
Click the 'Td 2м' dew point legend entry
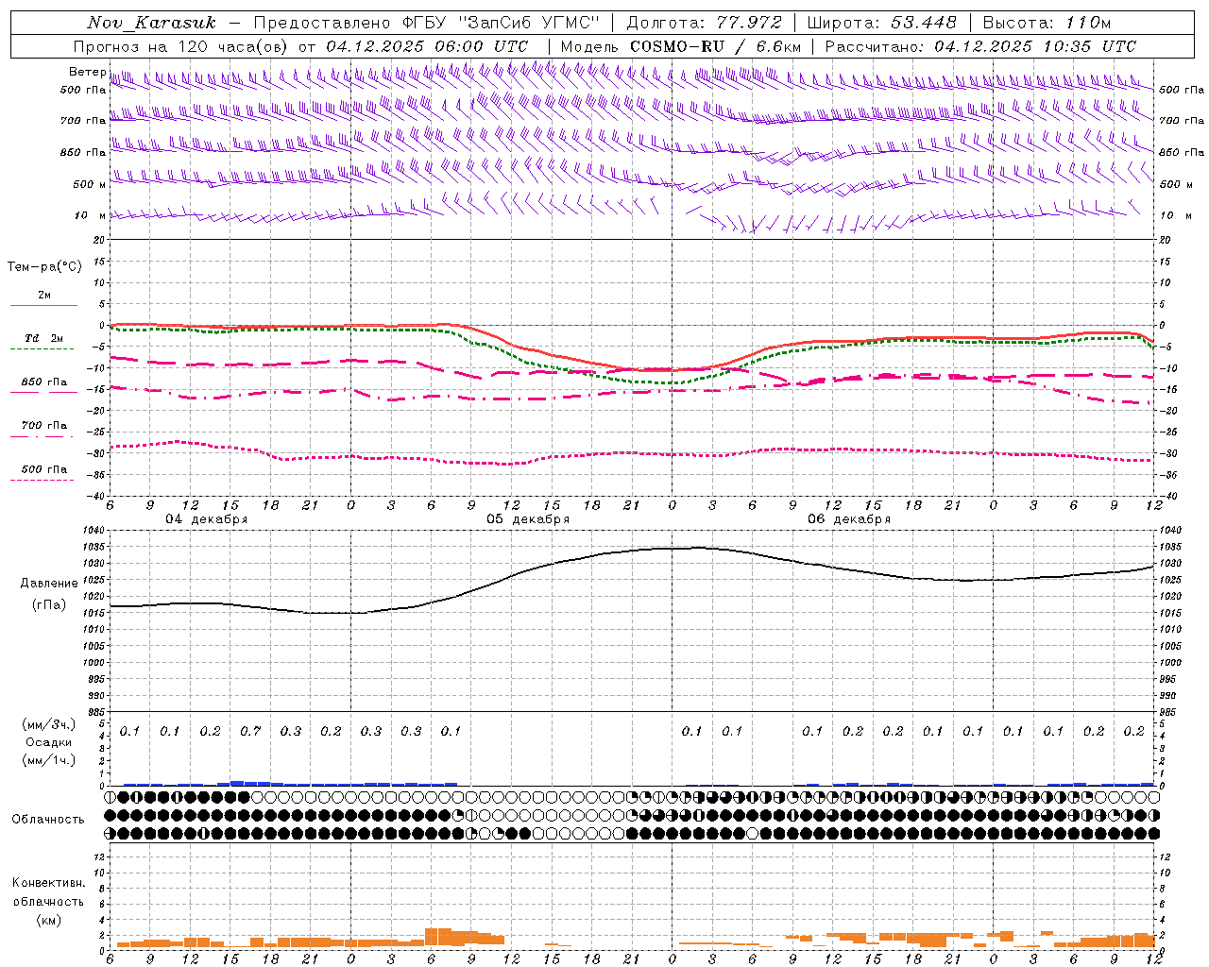click(43, 338)
